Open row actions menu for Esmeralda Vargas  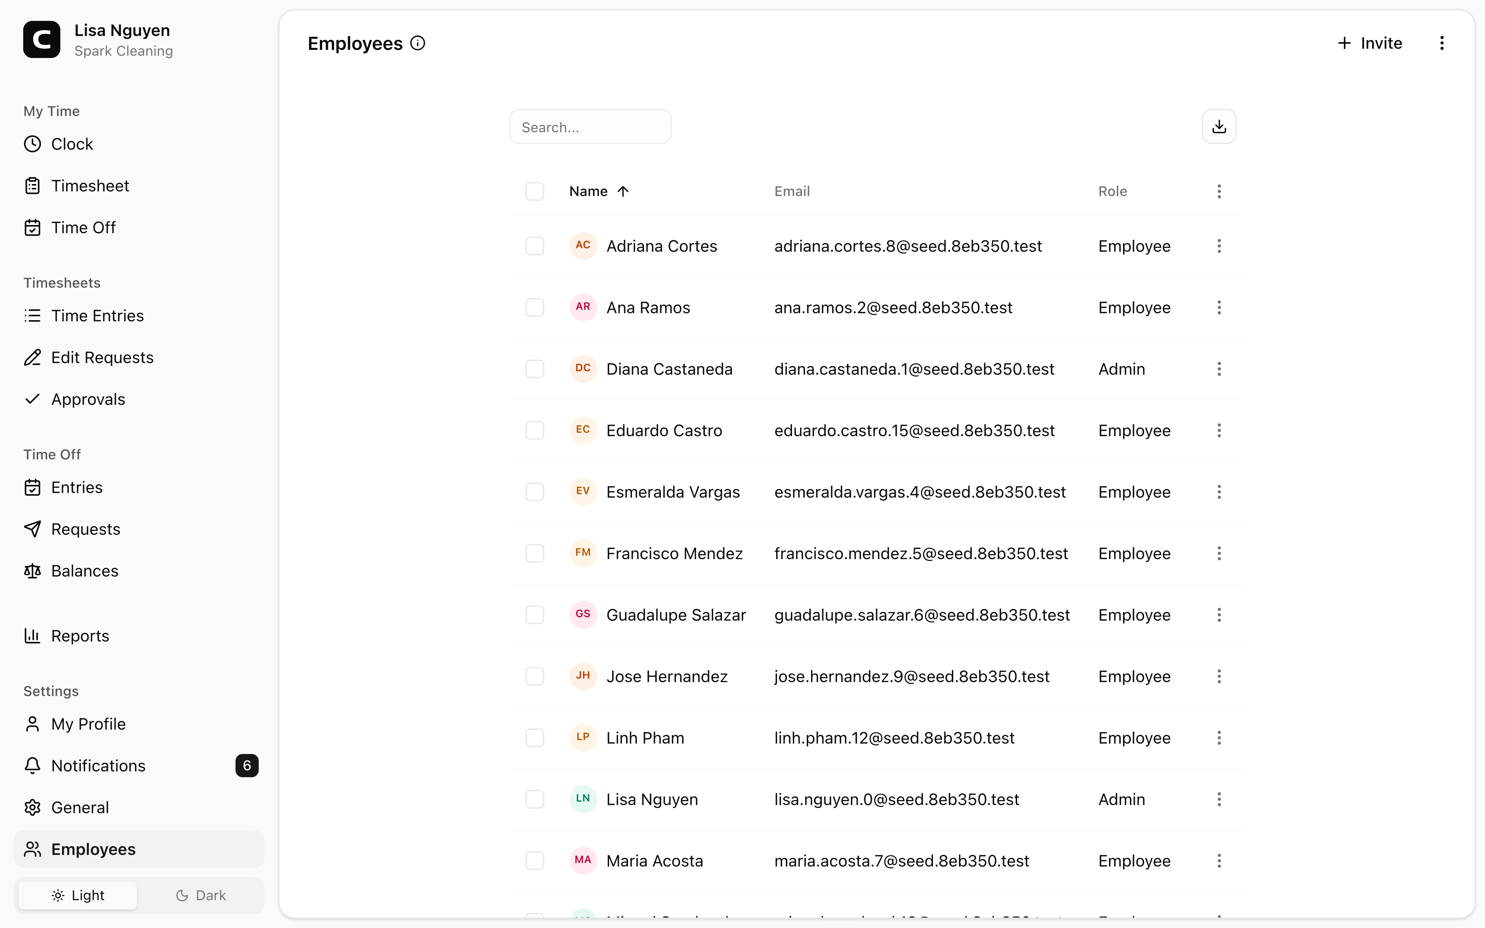click(1219, 491)
